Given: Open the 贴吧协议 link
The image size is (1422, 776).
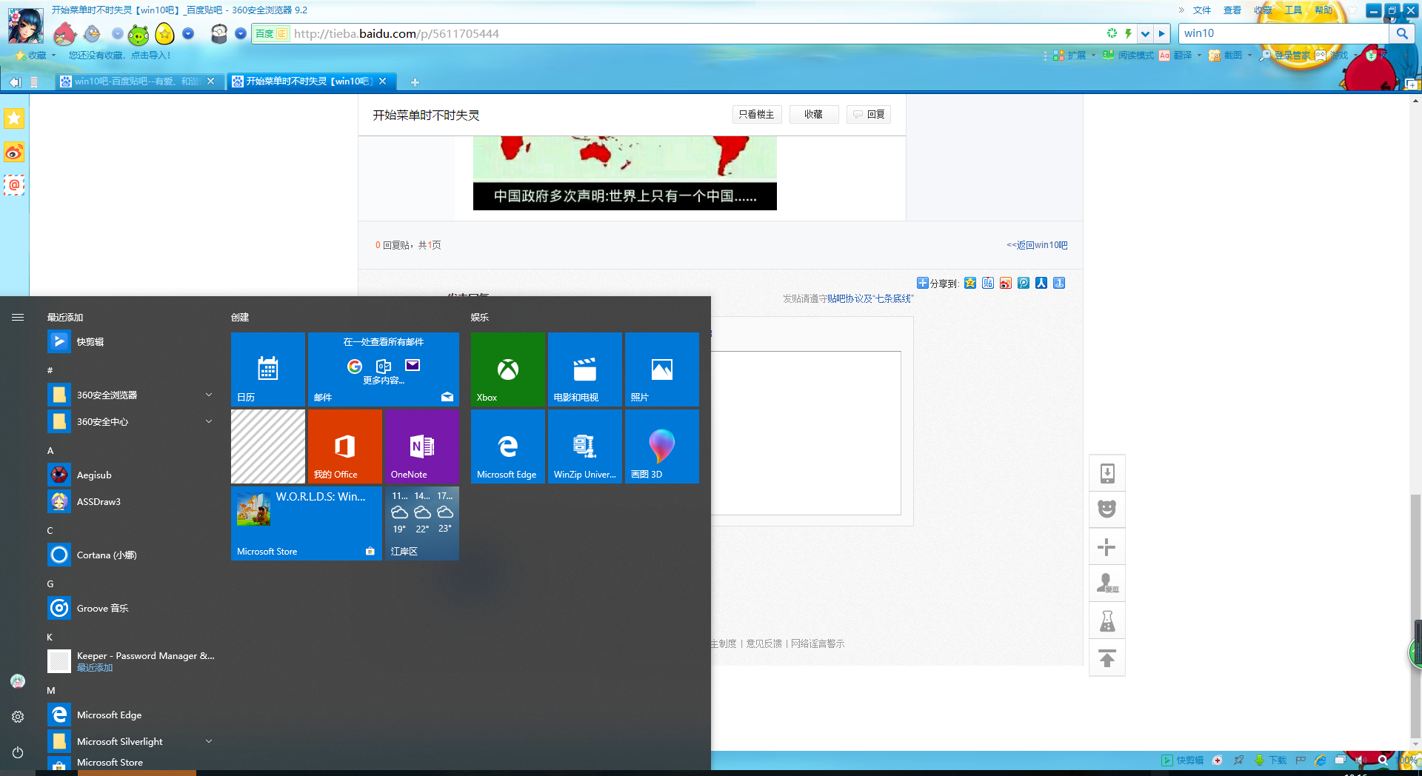Looking at the screenshot, I should 846,298.
